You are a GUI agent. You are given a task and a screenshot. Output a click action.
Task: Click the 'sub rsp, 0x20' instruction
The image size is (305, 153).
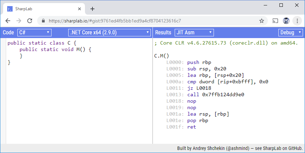[207, 69]
